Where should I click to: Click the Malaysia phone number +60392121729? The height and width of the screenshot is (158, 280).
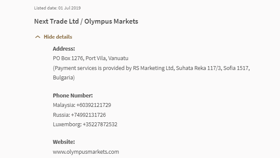point(94,105)
